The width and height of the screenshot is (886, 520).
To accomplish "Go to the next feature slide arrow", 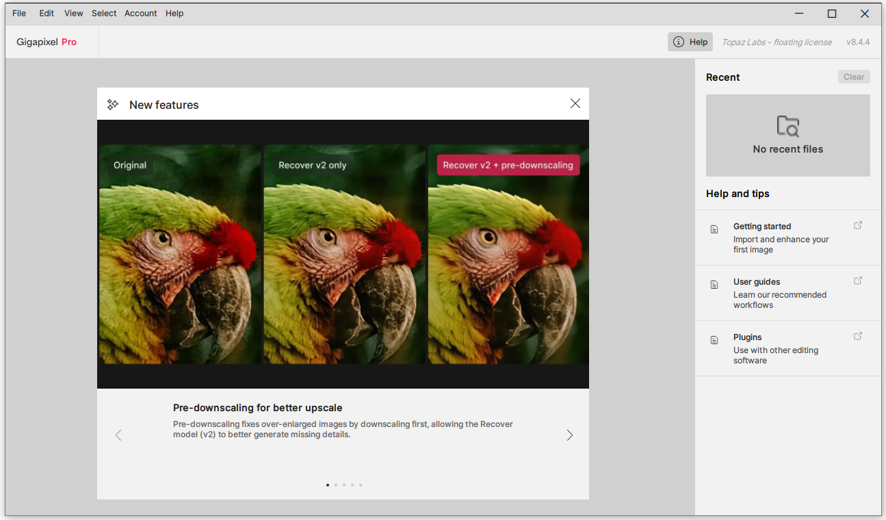I will pos(569,435).
